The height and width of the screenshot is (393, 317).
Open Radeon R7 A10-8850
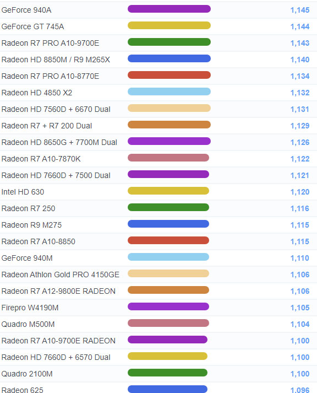38,241
